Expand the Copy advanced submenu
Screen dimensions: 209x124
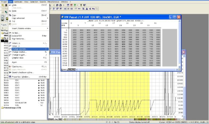pos(29,18)
